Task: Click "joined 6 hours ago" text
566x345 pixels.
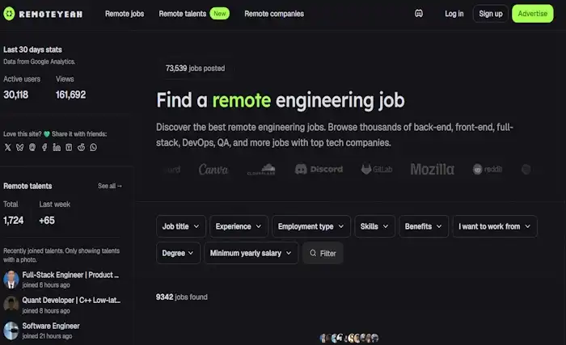Action: [46, 285]
